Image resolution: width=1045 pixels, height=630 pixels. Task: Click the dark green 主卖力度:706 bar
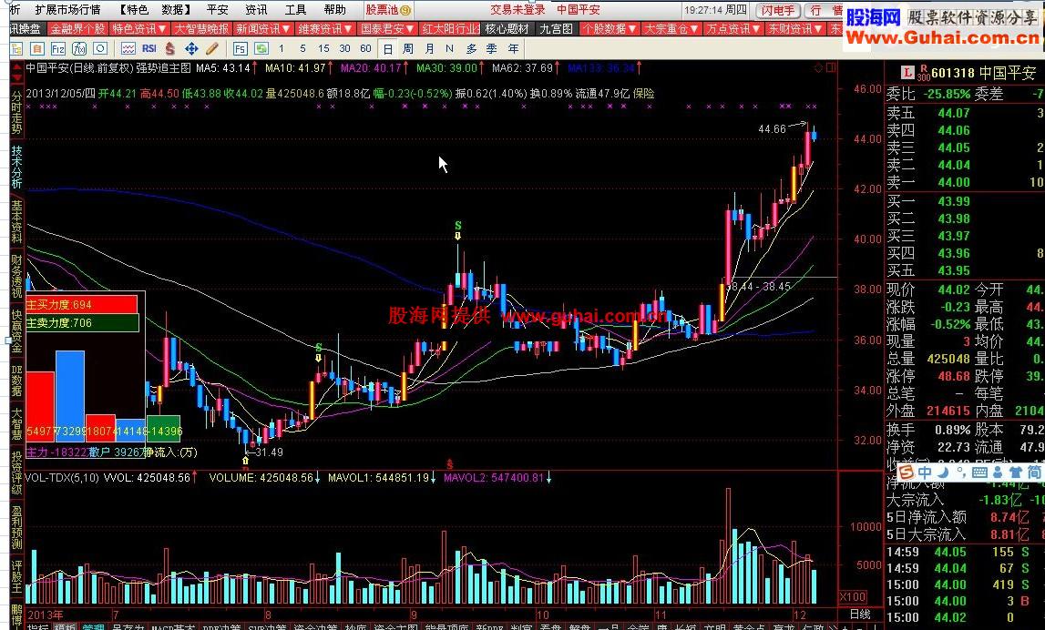[x=82, y=323]
